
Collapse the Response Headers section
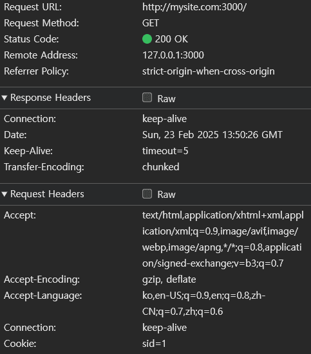click(5, 98)
